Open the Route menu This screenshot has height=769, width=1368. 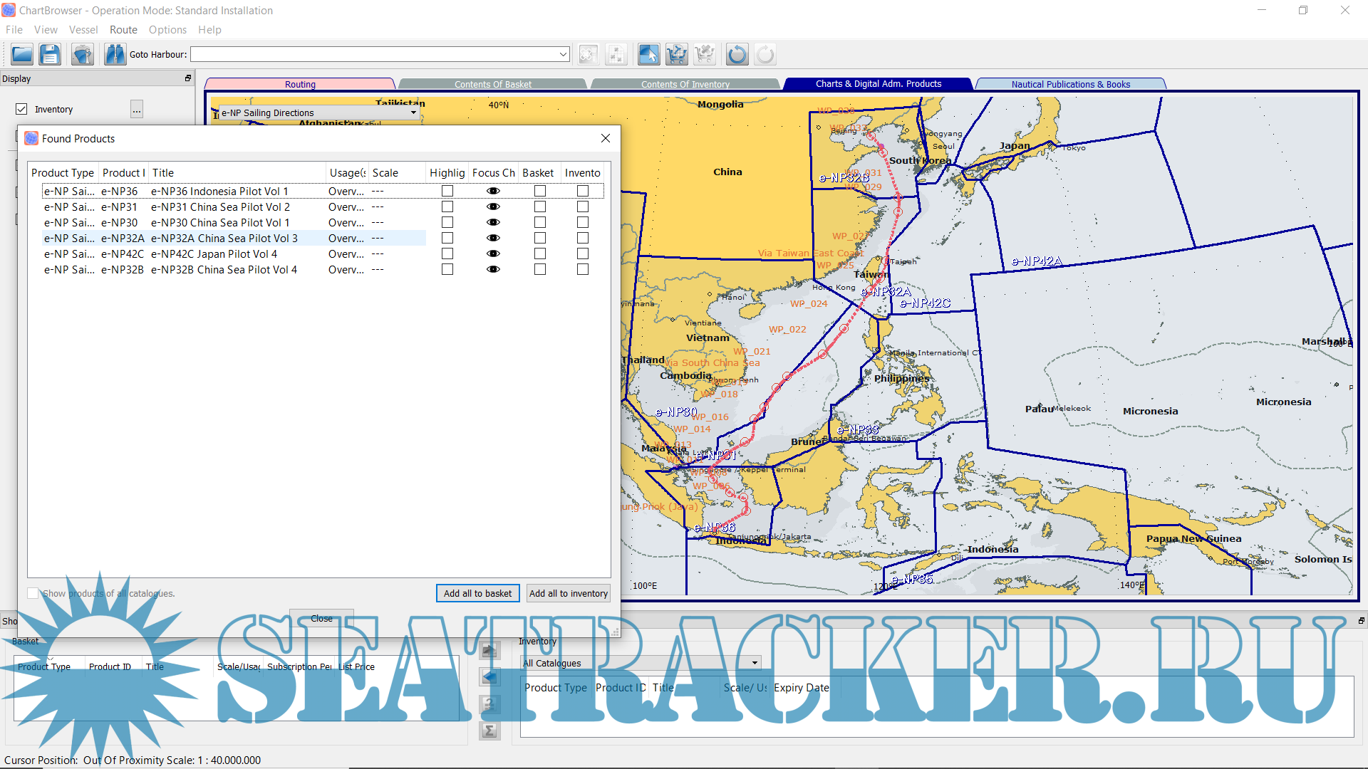pyautogui.click(x=123, y=30)
